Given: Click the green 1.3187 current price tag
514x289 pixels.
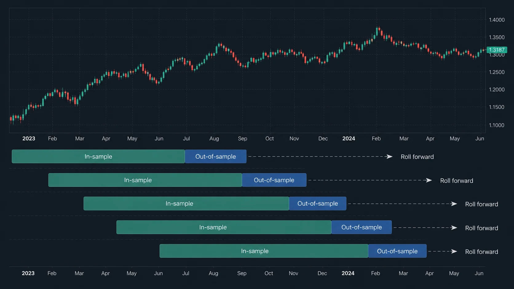Looking at the screenshot, I should pyautogui.click(x=497, y=50).
